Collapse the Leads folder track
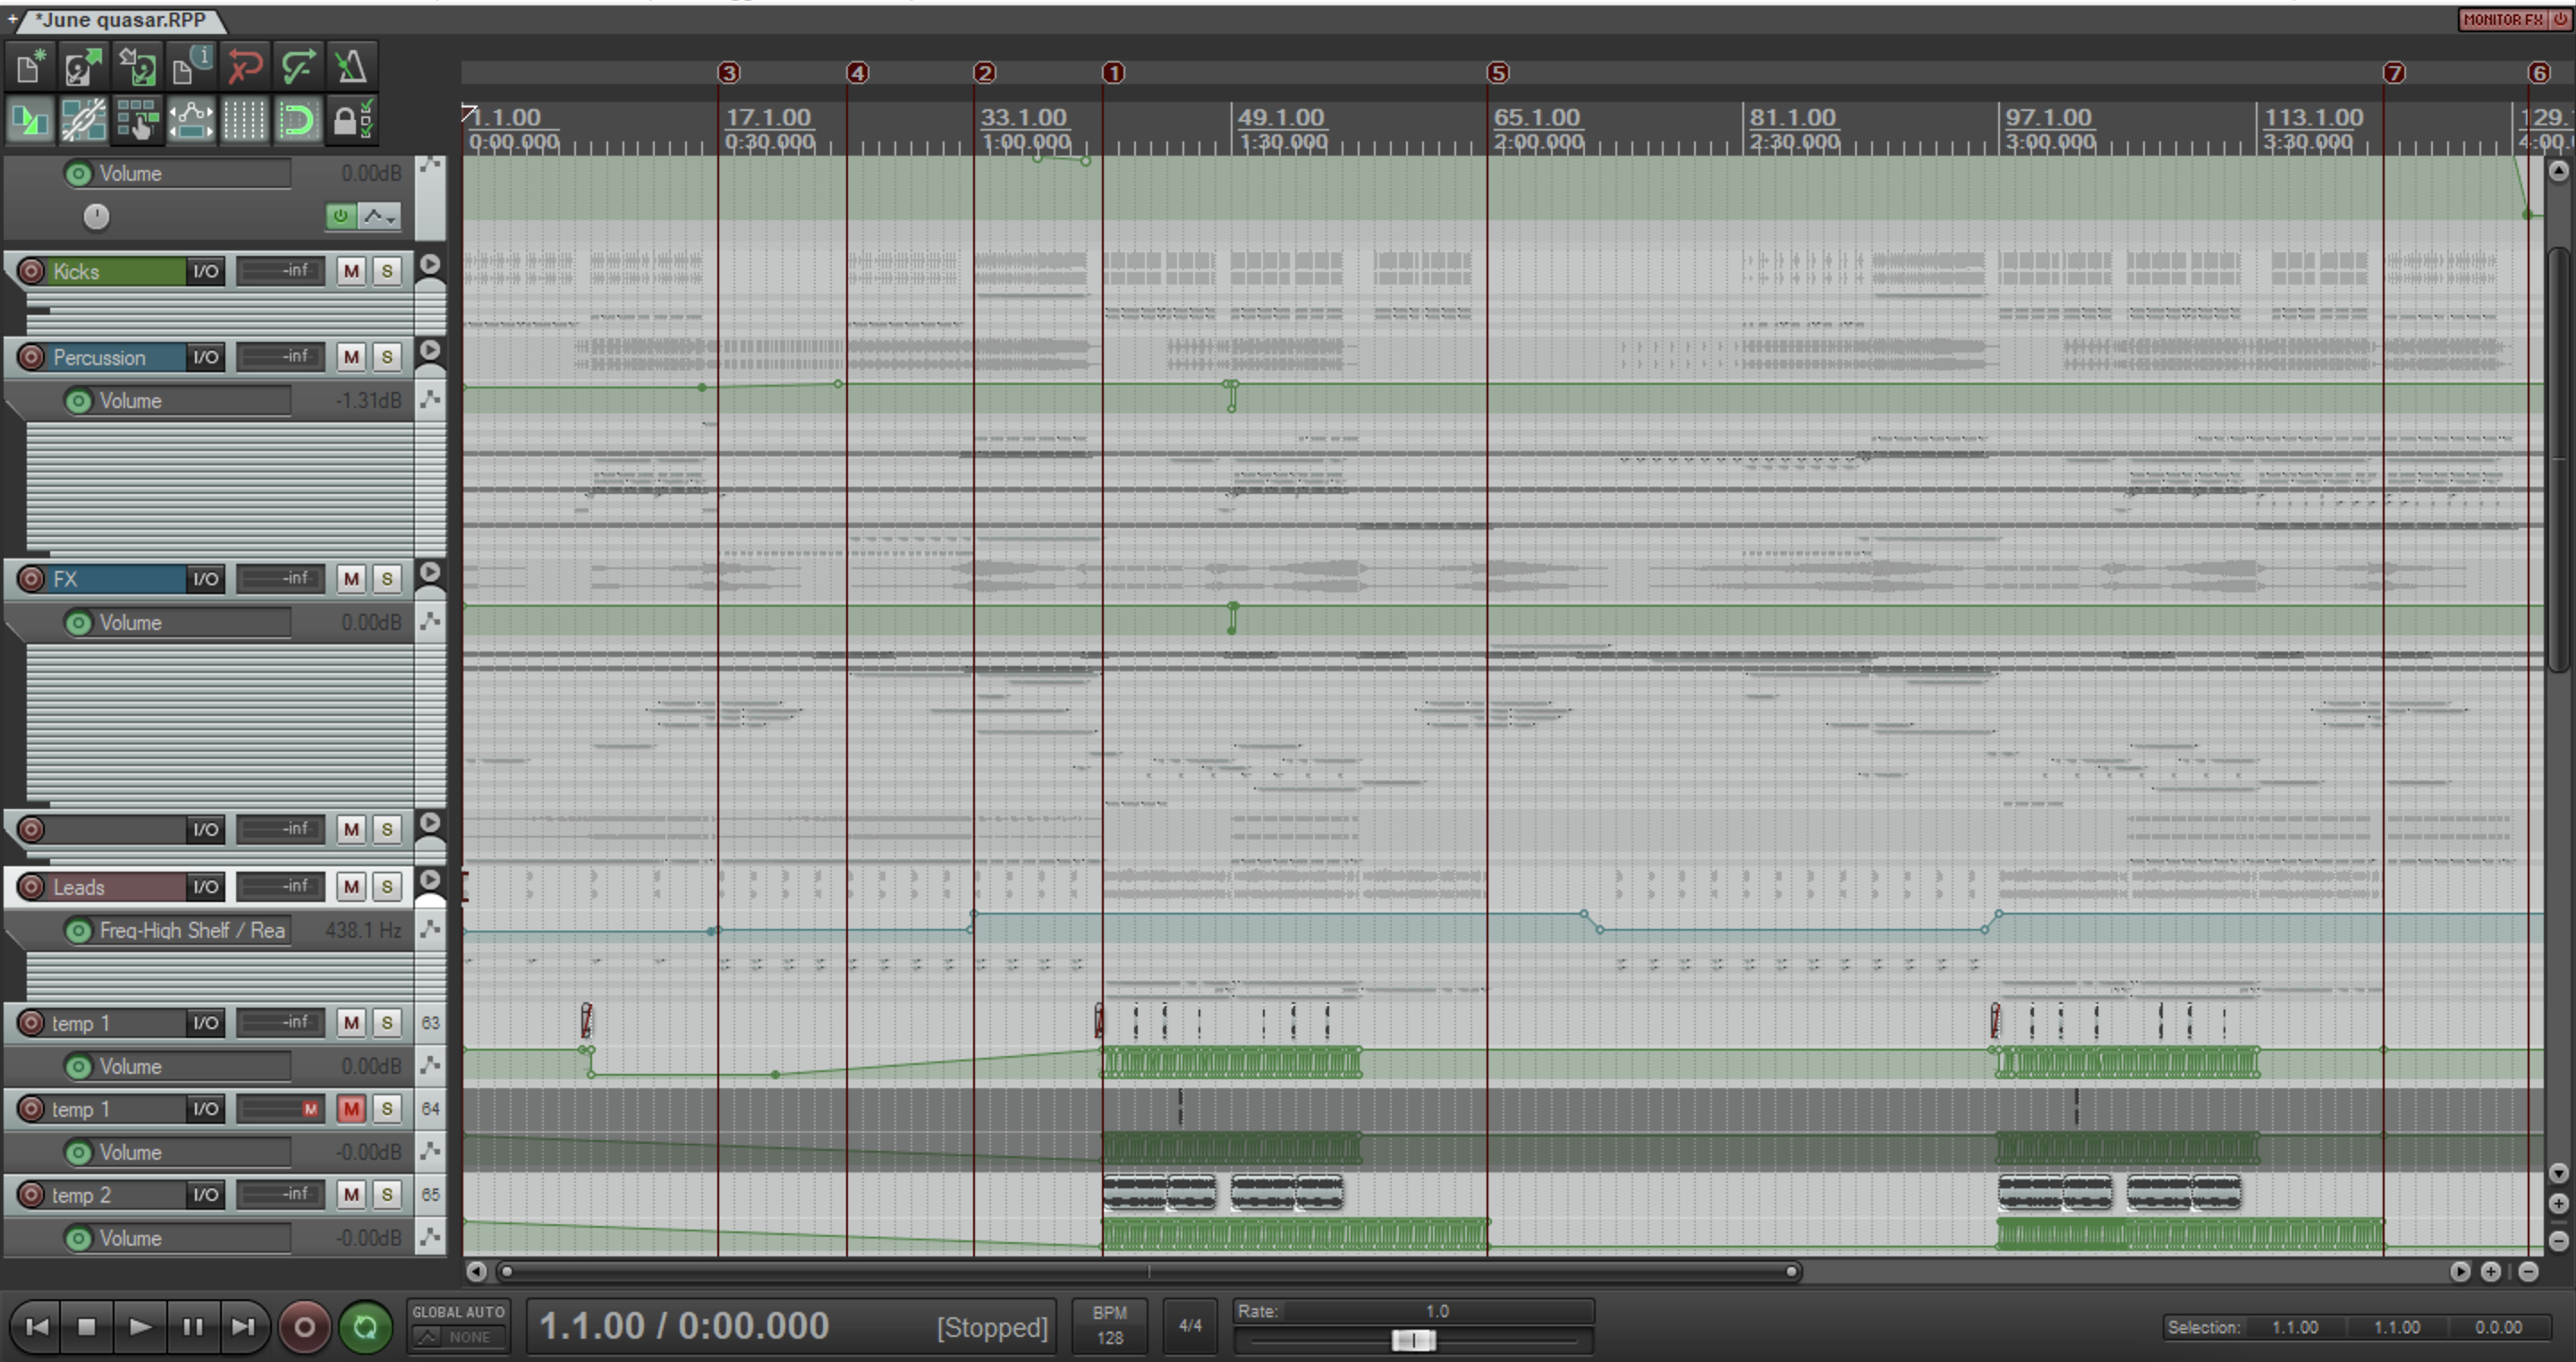The image size is (2576, 1362). 430,880
